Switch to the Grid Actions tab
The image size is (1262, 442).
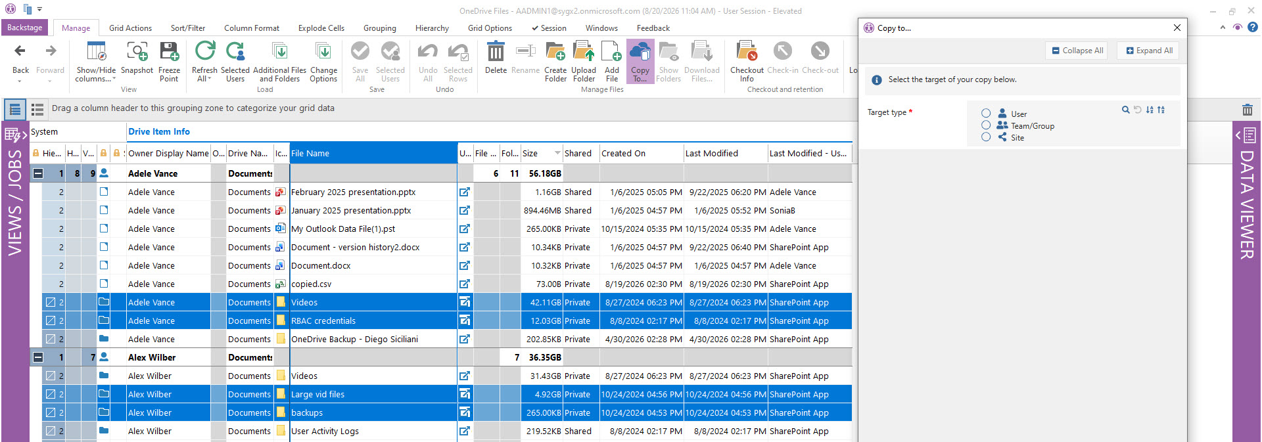(130, 28)
